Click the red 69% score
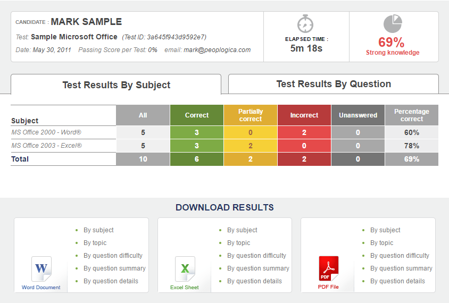The image size is (449, 303). tap(391, 43)
